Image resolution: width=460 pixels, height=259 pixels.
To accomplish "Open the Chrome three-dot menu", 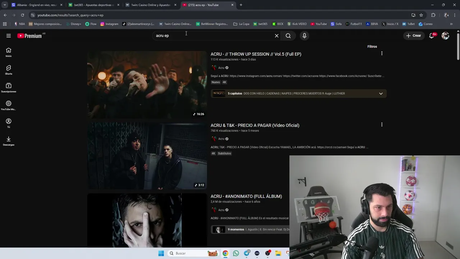I will click(x=455, y=15).
